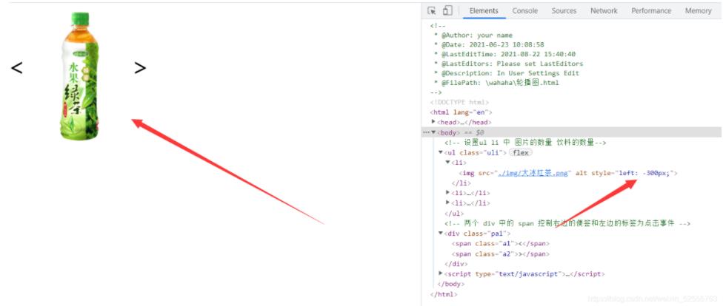Collapse the ul class uli node

(441, 152)
